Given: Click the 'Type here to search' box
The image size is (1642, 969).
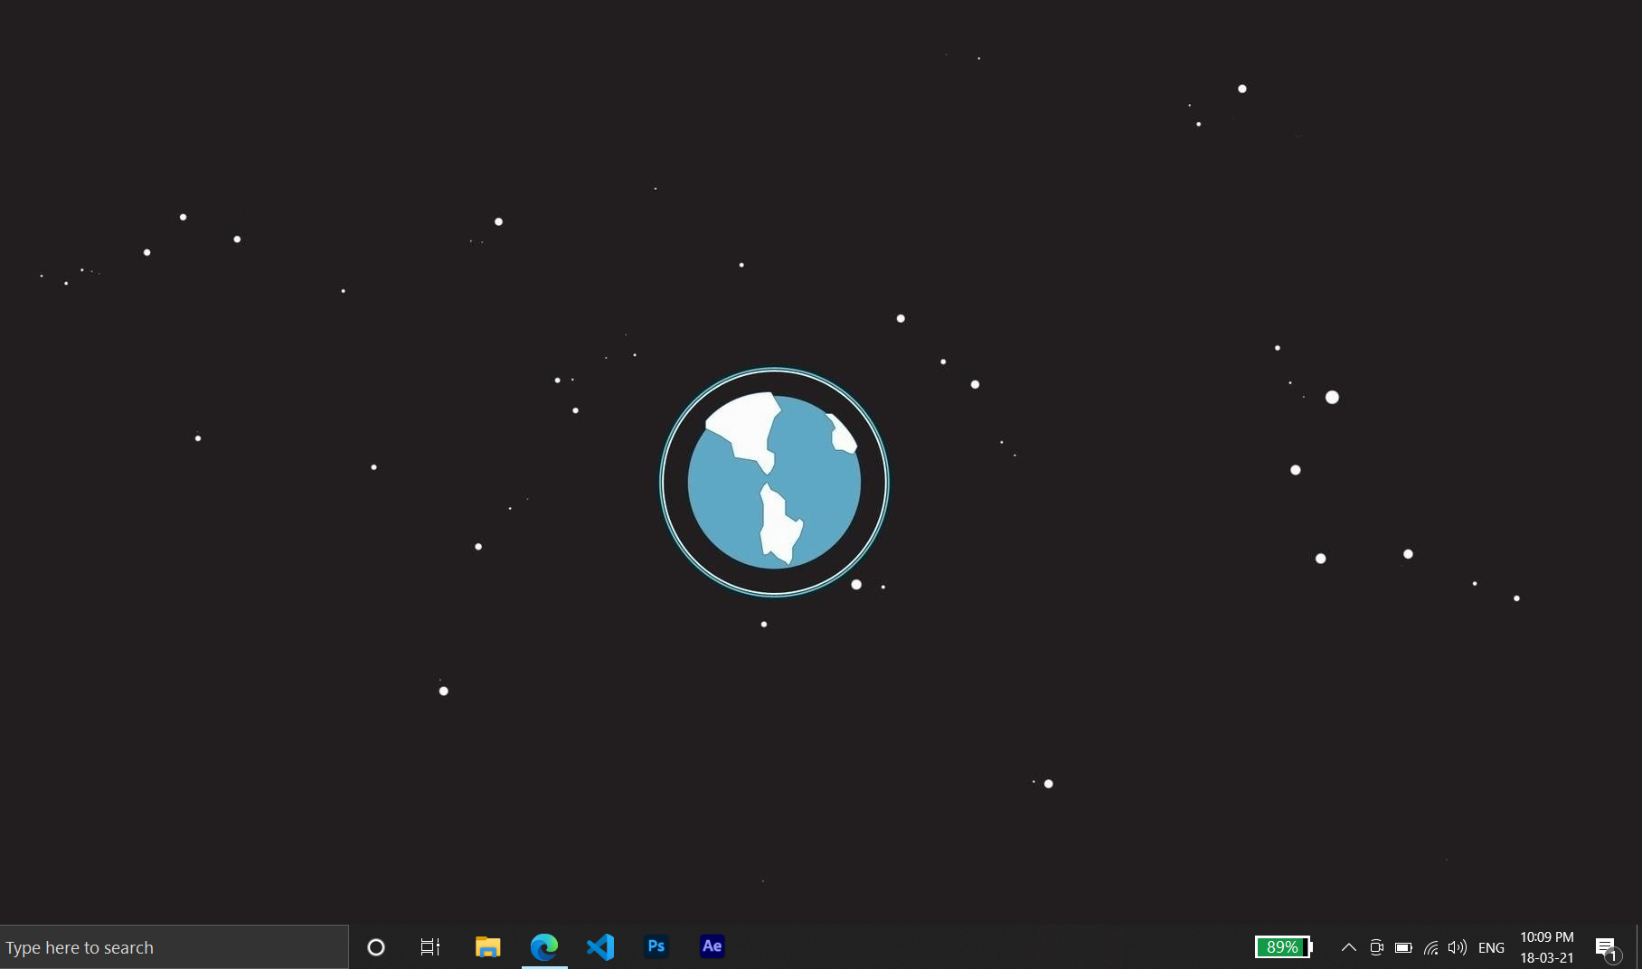Looking at the screenshot, I should [174, 947].
